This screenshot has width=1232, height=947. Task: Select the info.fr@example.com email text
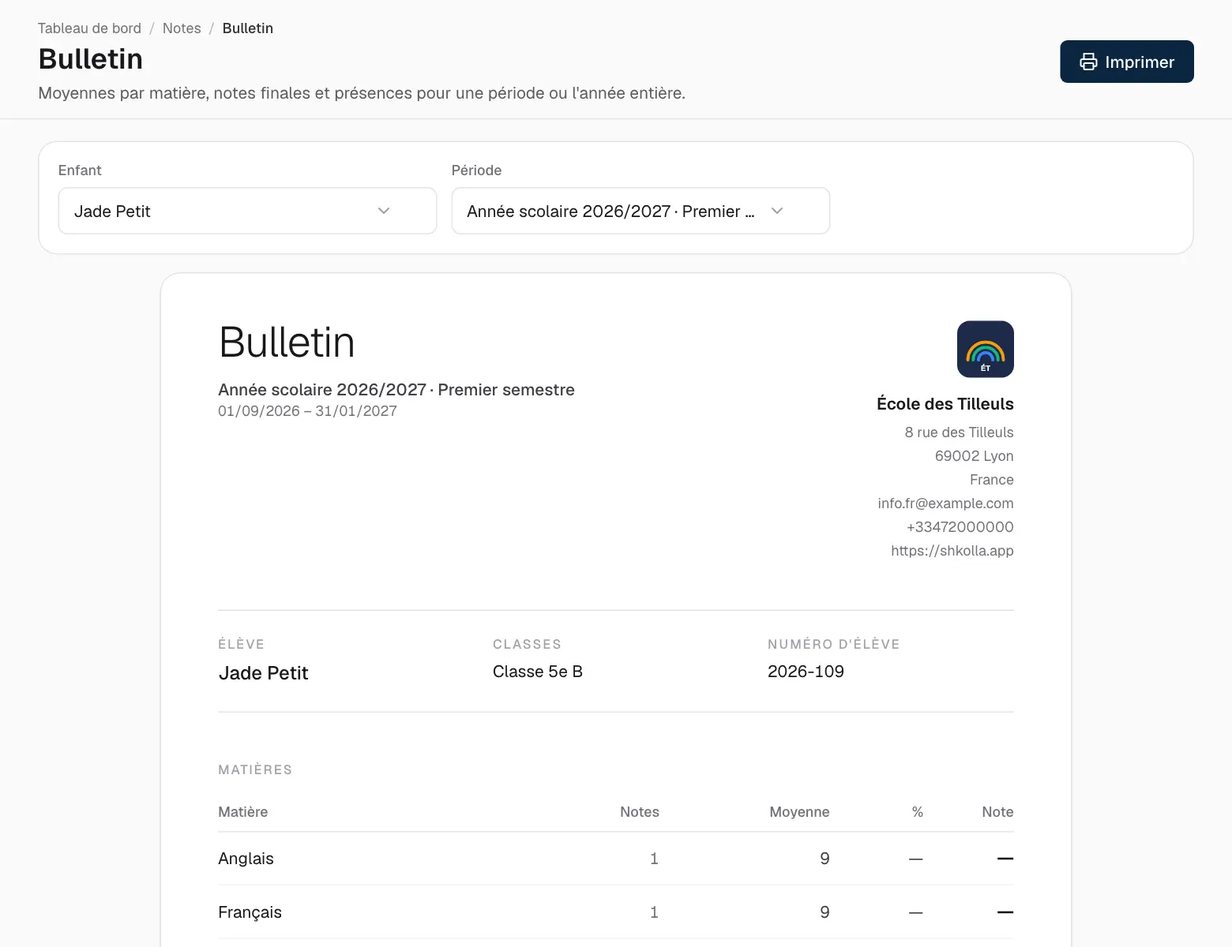pyautogui.click(x=945, y=503)
